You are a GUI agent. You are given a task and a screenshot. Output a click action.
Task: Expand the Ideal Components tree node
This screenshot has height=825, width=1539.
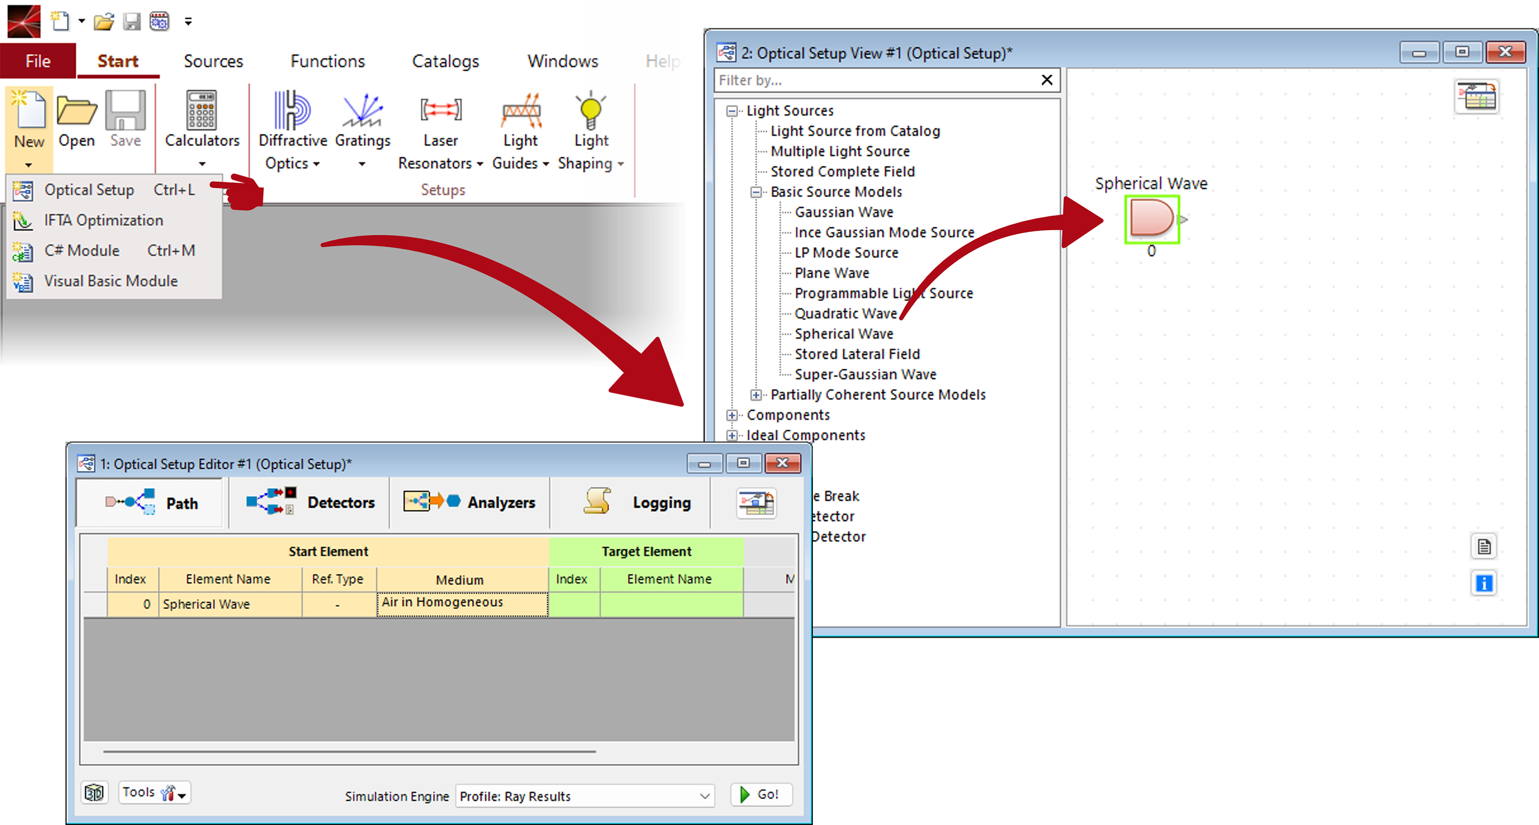[732, 435]
